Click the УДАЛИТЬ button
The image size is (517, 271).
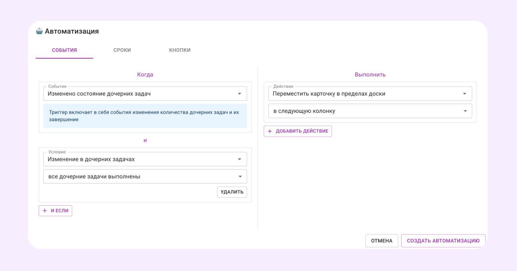(232, 192)
